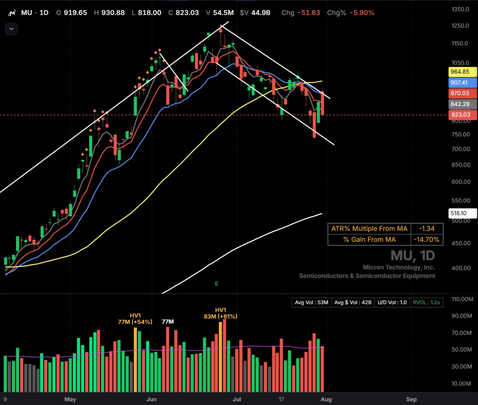Click the 1250.0 price scale label
Image resolution: width=478 pixels, height=405 pixels.
[x=460, y=26]
